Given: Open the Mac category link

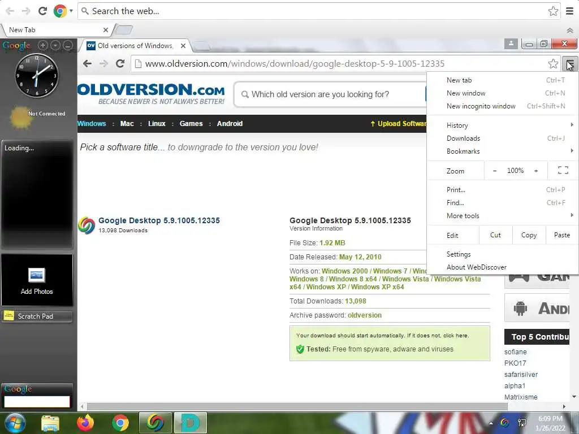Looking at the screenshot, I should click(127, 124).
